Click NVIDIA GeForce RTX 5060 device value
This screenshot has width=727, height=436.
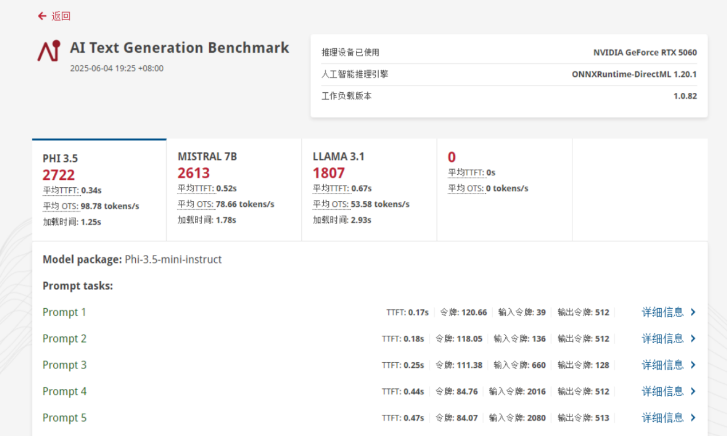pos(645,53)
